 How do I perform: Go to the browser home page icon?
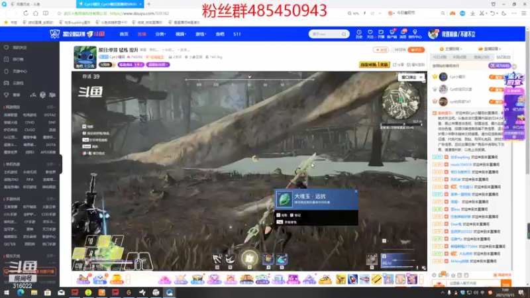[36, 13]
